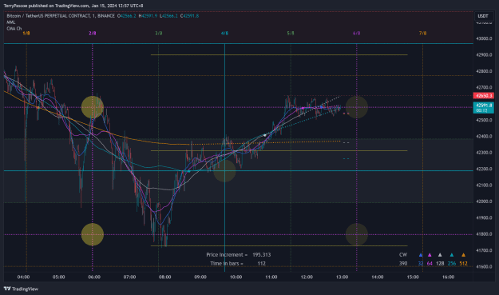Click the 42300.0 price axis value
This screenshot has width=499, height=295.
tap(484, 153)
